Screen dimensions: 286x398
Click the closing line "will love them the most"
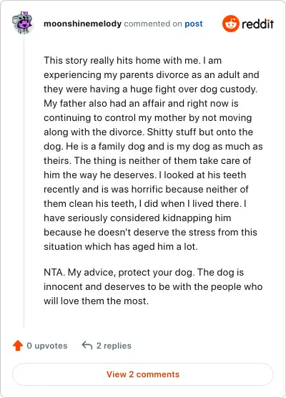tap(96, 301)
